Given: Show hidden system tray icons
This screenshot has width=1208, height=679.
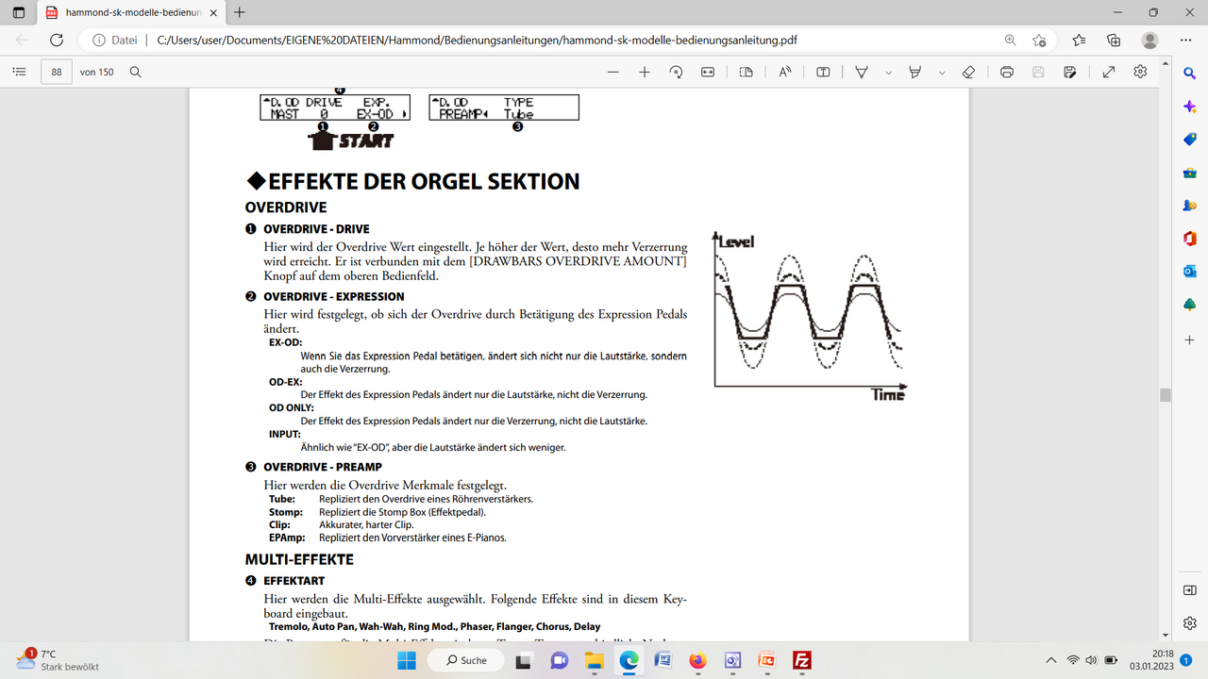Looking at the screenshot, I should point(1051,660).
